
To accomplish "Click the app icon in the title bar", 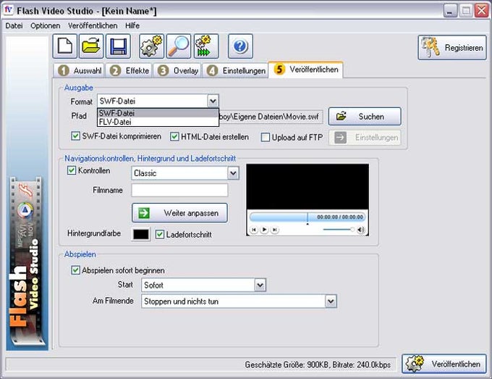I will [8, 10].
